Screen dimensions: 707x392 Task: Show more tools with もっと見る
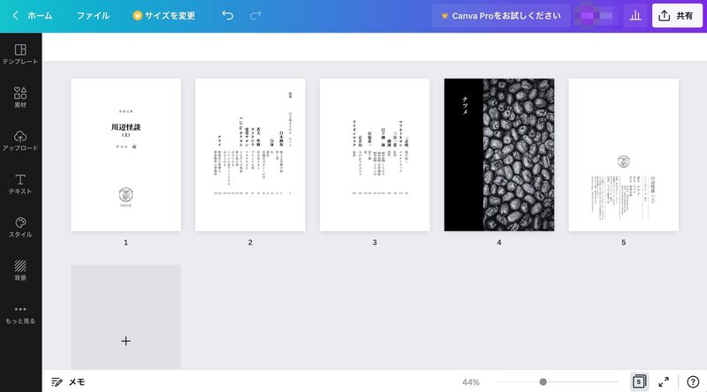click(20, 314)
